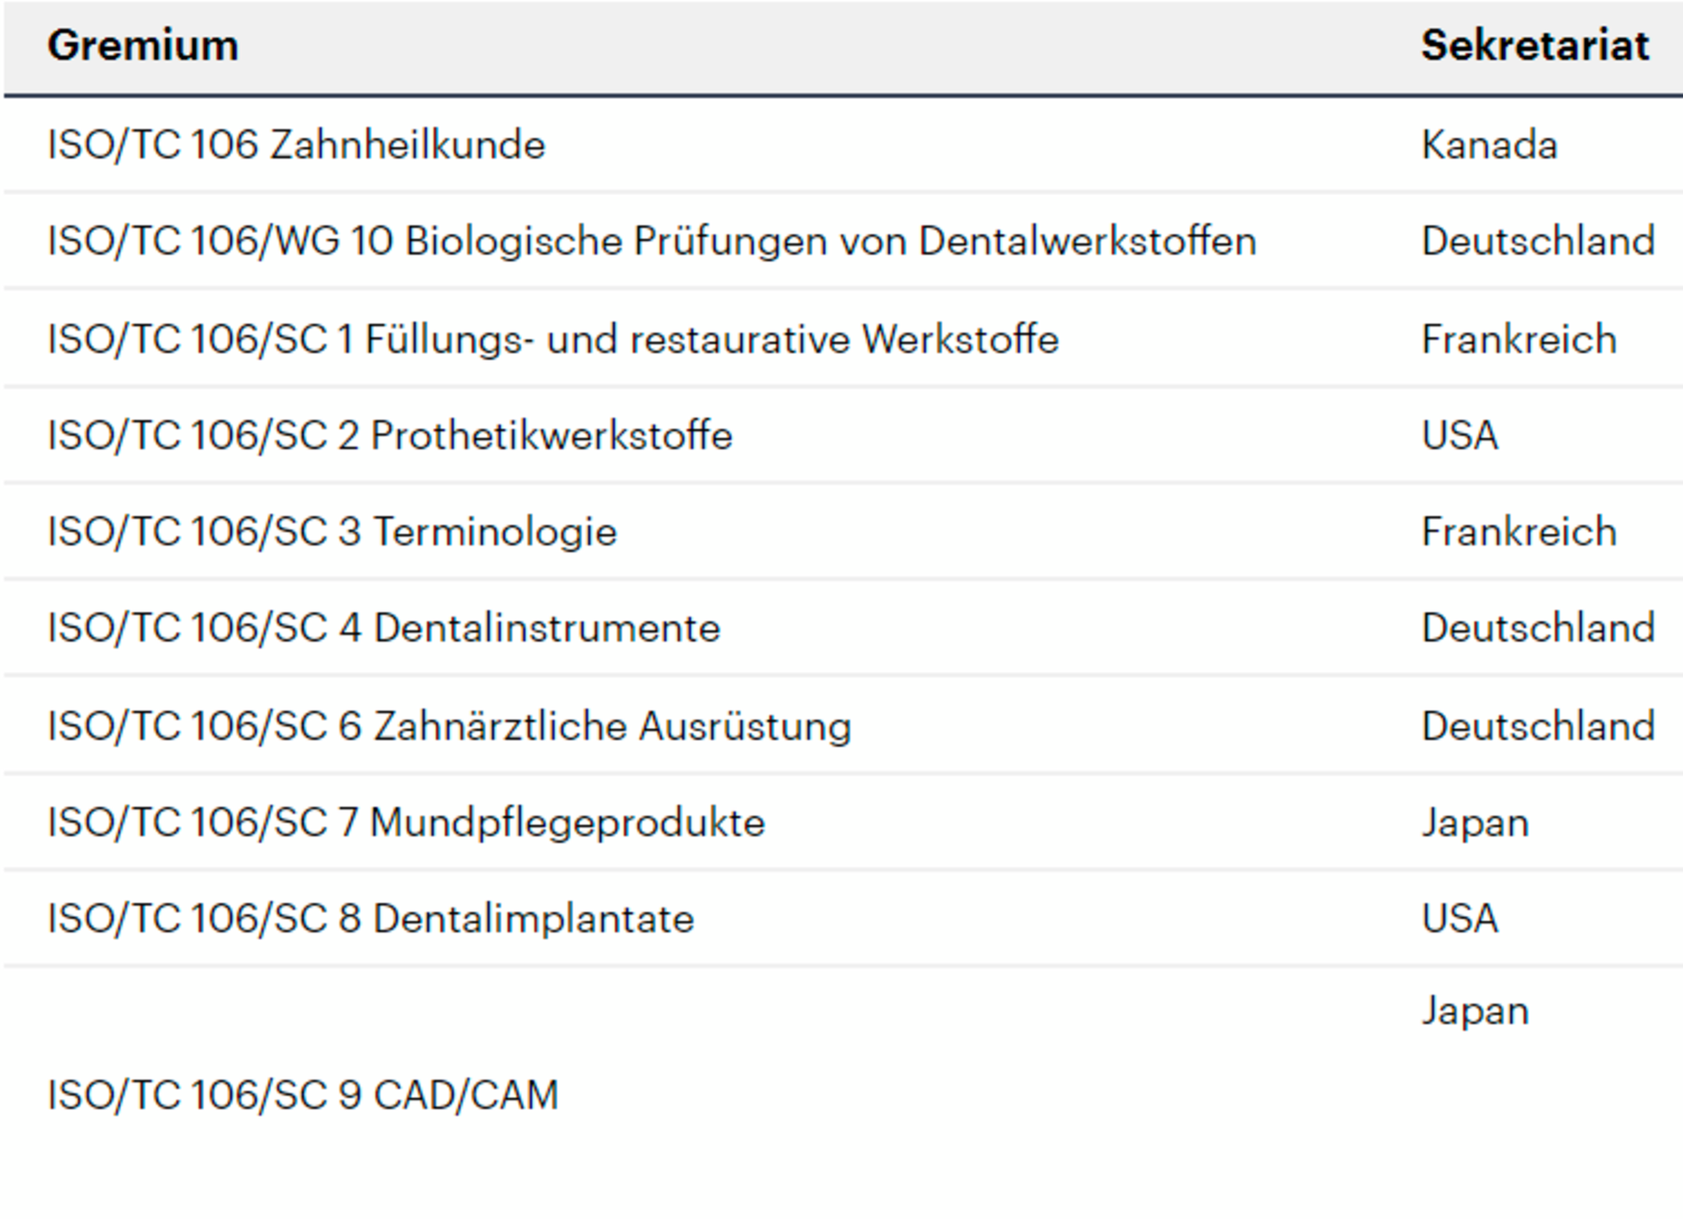Select the ISO/TC 106 Zahnheilkunde entry
The width and height of the screenshot is (1683, 1219).
(x=296, y=145)
